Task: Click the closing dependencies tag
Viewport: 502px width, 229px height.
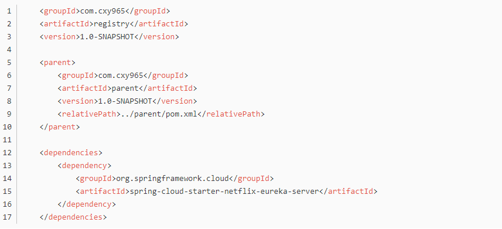Action: point(73,217)
